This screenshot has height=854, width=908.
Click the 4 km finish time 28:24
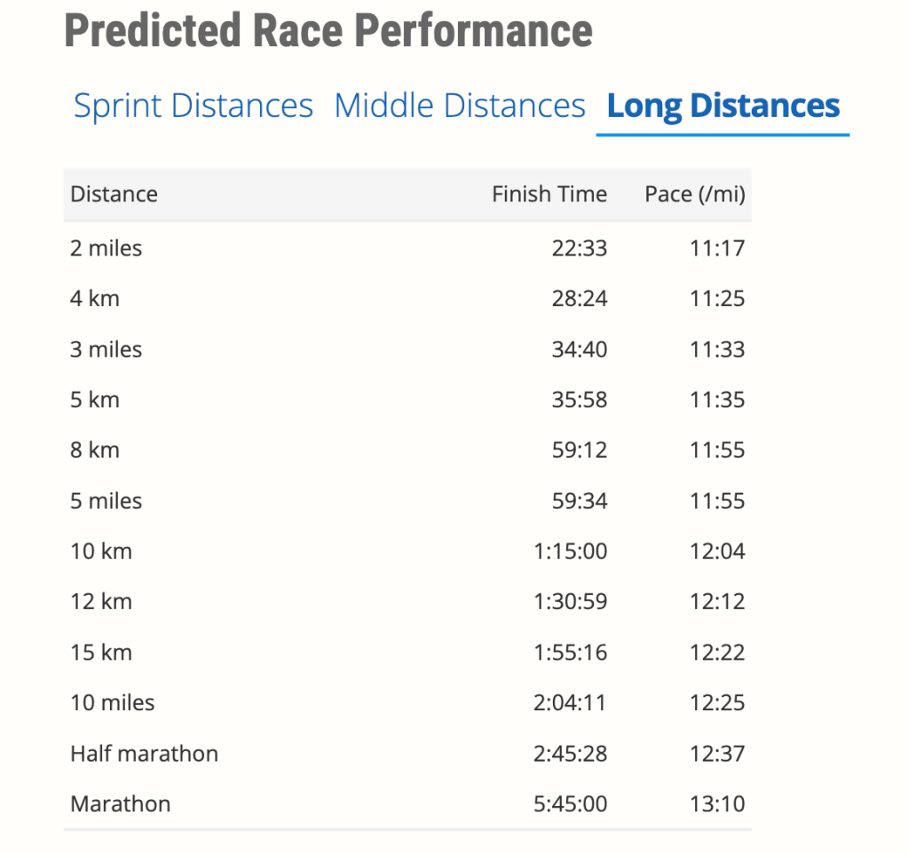pyautogui.click(x=579, y=299)
